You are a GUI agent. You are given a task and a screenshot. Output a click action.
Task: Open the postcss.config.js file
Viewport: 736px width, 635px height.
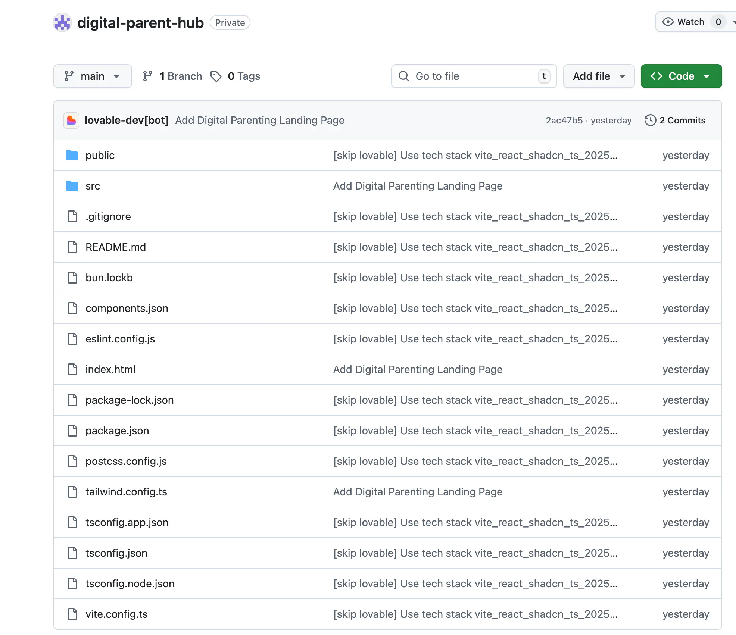(126, 461)
